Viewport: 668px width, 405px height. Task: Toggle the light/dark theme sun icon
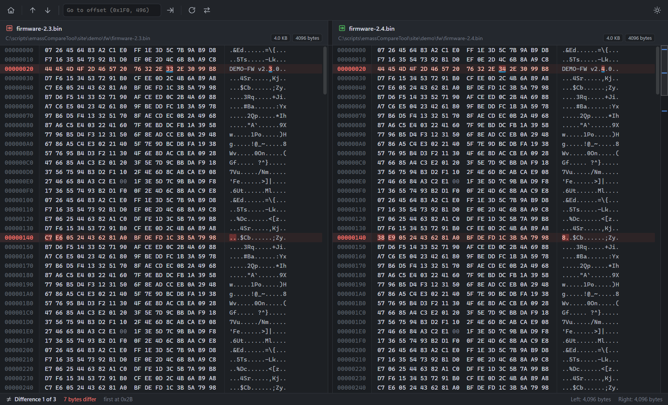(x=657, y=10)
